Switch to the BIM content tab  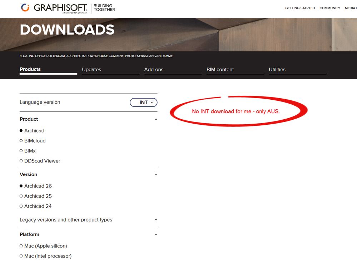pos(235,70)
